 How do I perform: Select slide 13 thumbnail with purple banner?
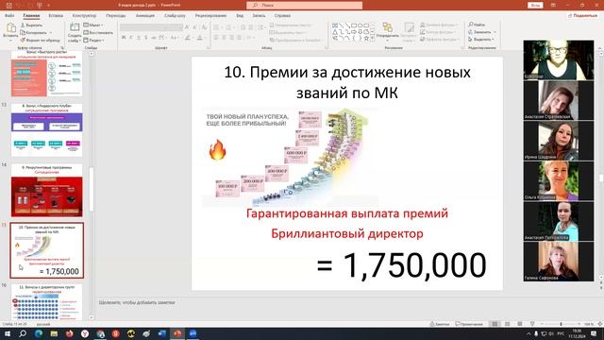[46, 130]
